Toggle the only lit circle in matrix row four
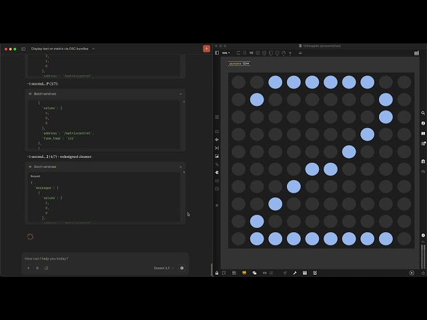 tap(367, 135)
